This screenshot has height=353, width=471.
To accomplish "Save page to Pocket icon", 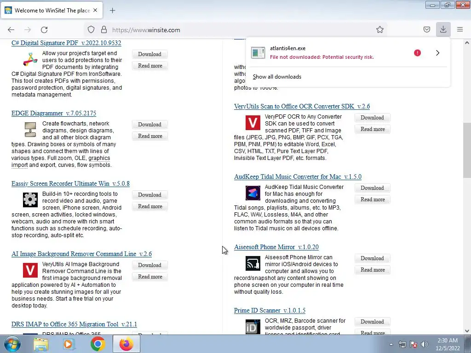I will (x=426, y=29).
